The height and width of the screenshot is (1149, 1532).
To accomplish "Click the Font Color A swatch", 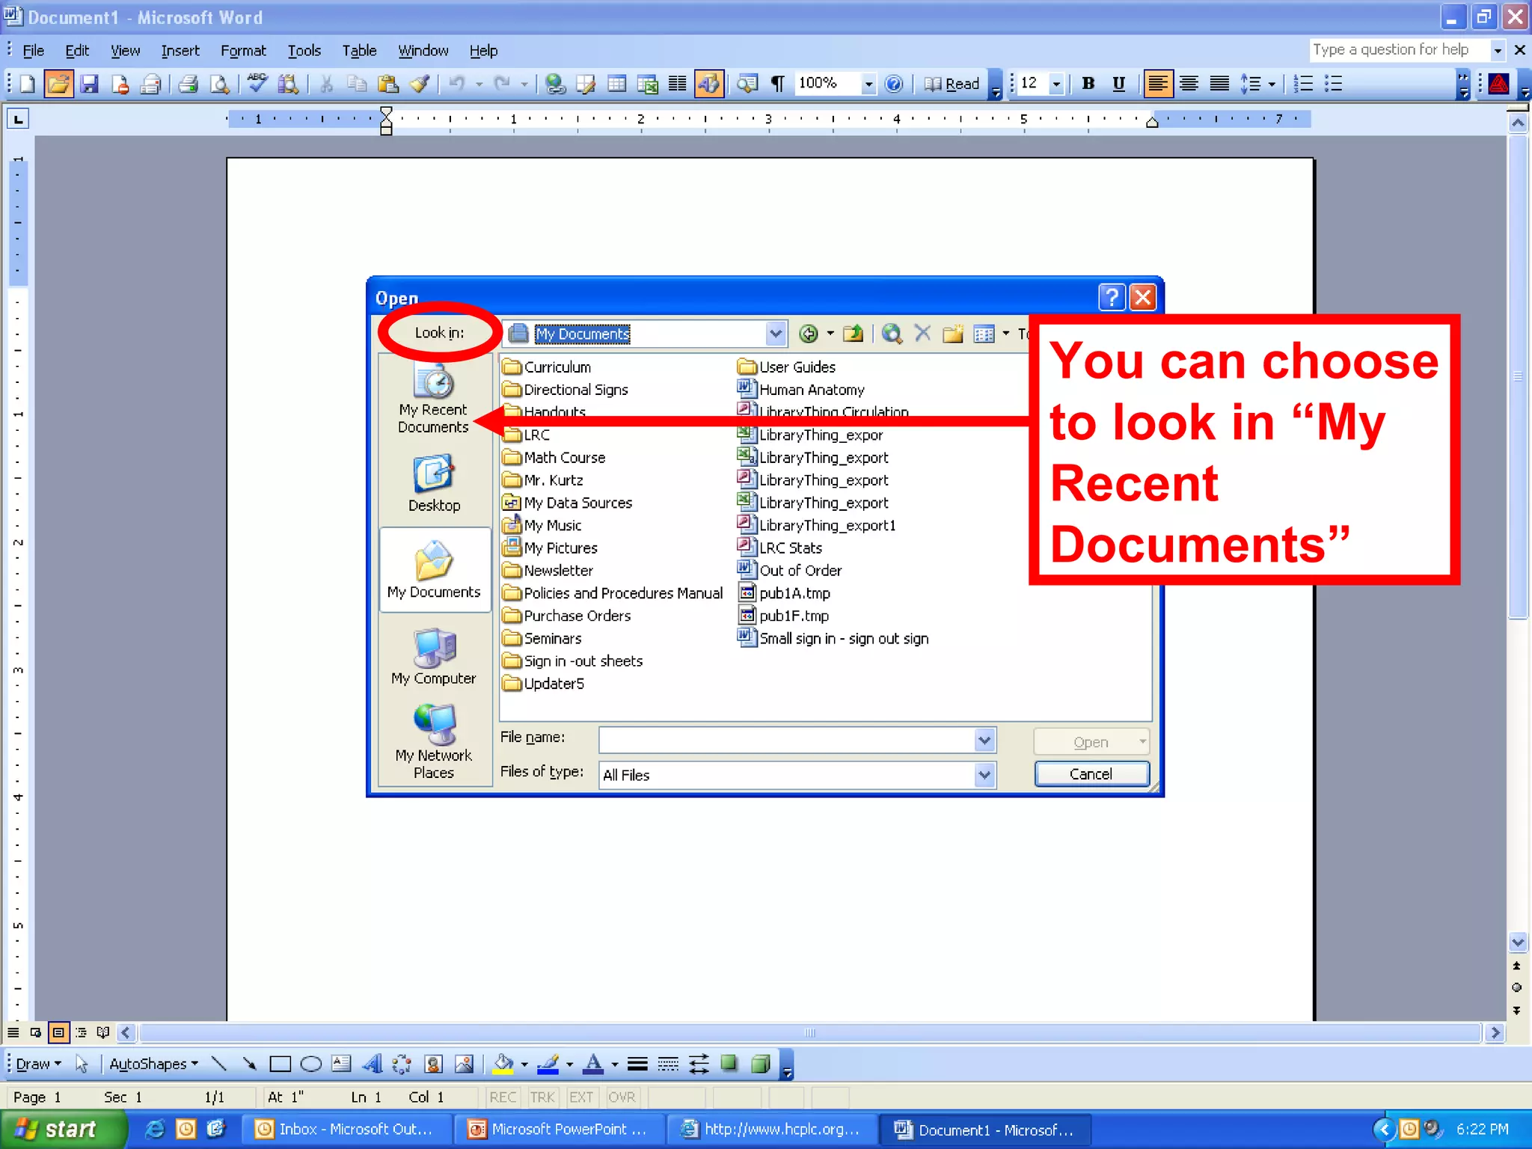I will (593, 1064).
